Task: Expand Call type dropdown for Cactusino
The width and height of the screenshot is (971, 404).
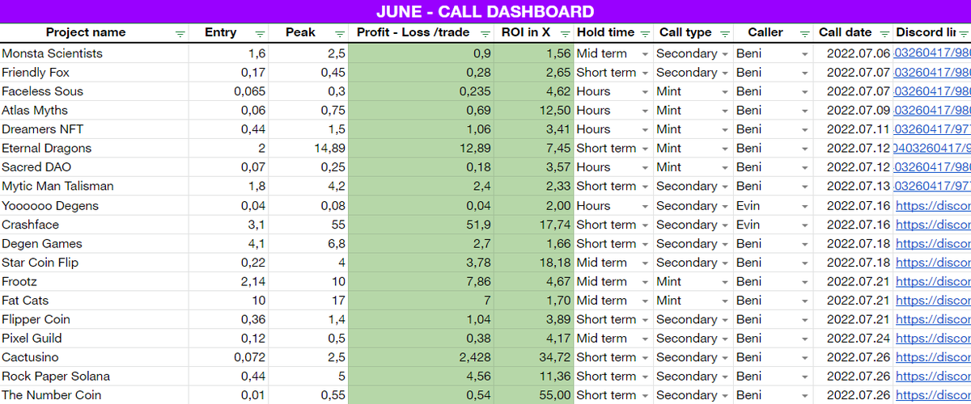Action: (x=724, y=358)
